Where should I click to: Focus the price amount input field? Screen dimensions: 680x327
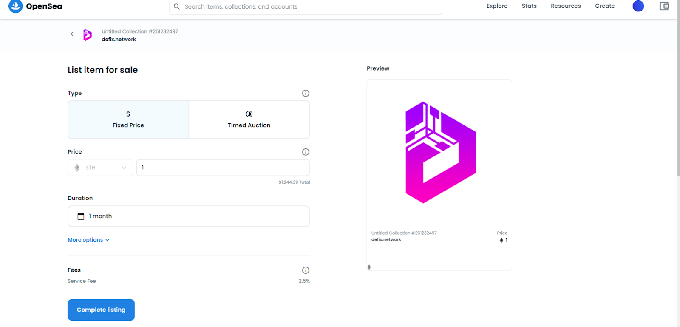223,168
